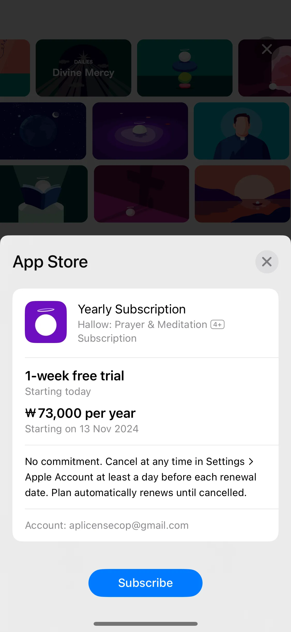Select the purple glowing orb thumbnail
The height and width of the screenshot is (632, 291).
point(140,131)
